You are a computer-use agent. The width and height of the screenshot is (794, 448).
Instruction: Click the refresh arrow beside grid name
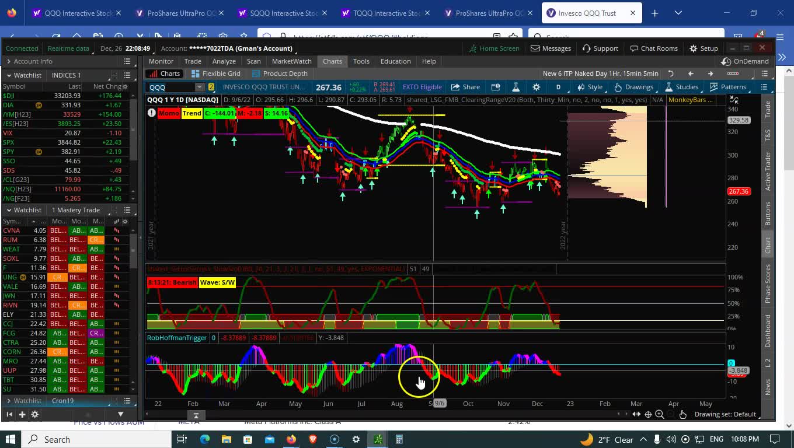[x=671, y=73]
